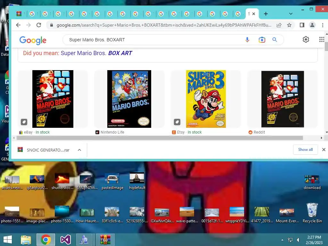The height and width of the screenshot is (246, 328).
Task: Select the 41477_2019 desktop image file
Action: (262, 215)
